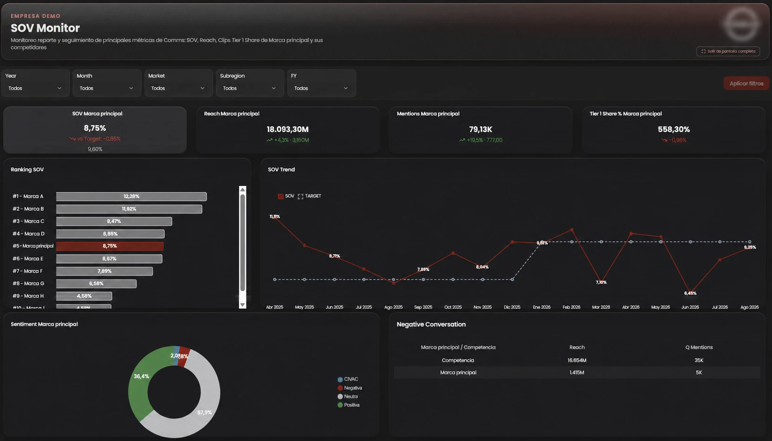Open the Month filter dropdown

point(106,88)
